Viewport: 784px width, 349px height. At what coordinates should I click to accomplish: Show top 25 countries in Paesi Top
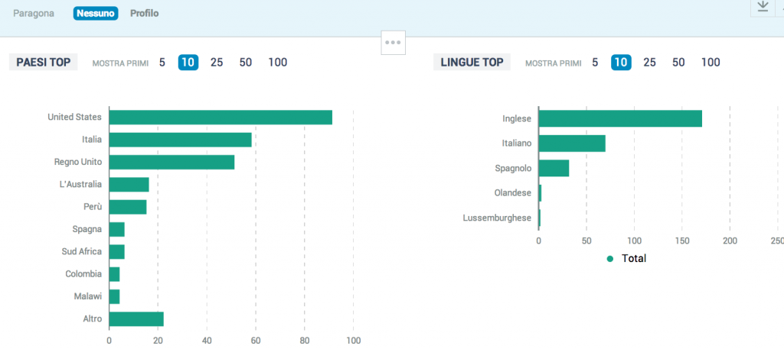click(217, 63)
